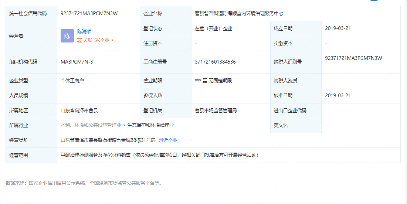
Task: Open 关联1家企业 related companies link
Action: tap(98, 40)
